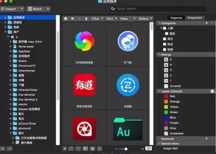The width and height of the screenshot is (216, 154).
Task: Switch layout with the view button beside the zoom slider
Action: click(x=149, y=148)
